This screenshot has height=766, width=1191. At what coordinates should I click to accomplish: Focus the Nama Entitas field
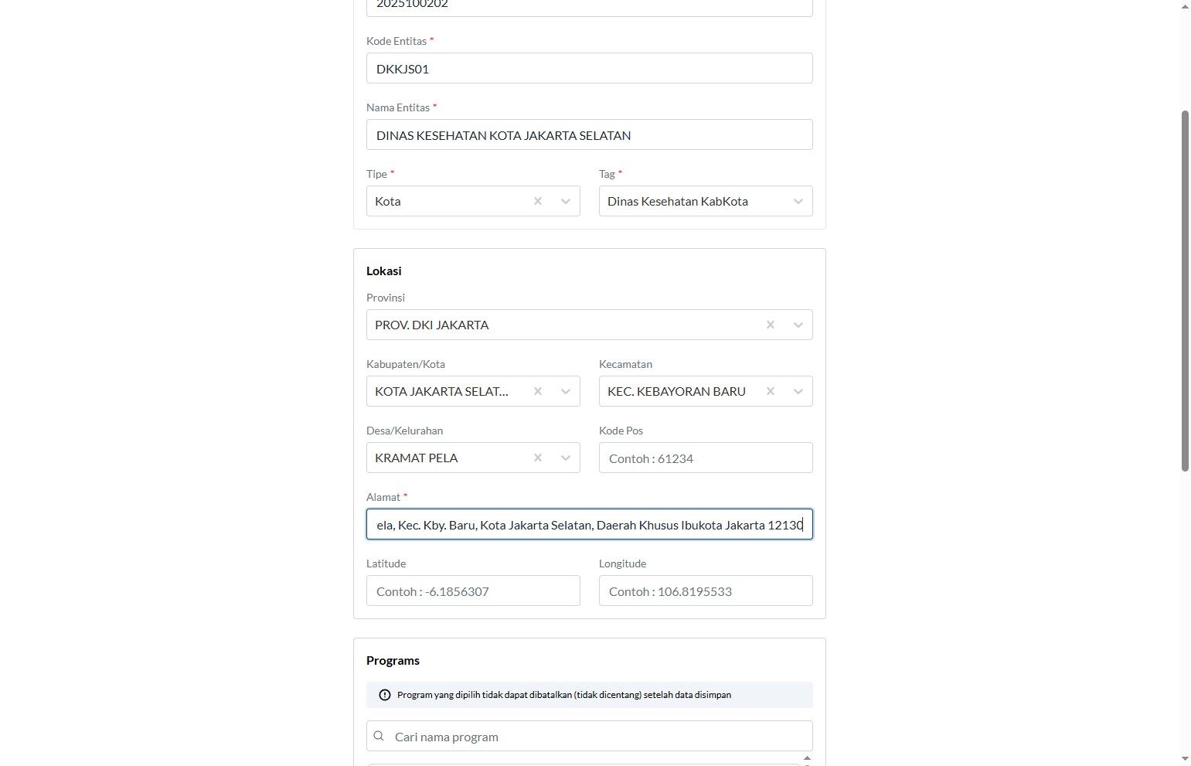589,134
